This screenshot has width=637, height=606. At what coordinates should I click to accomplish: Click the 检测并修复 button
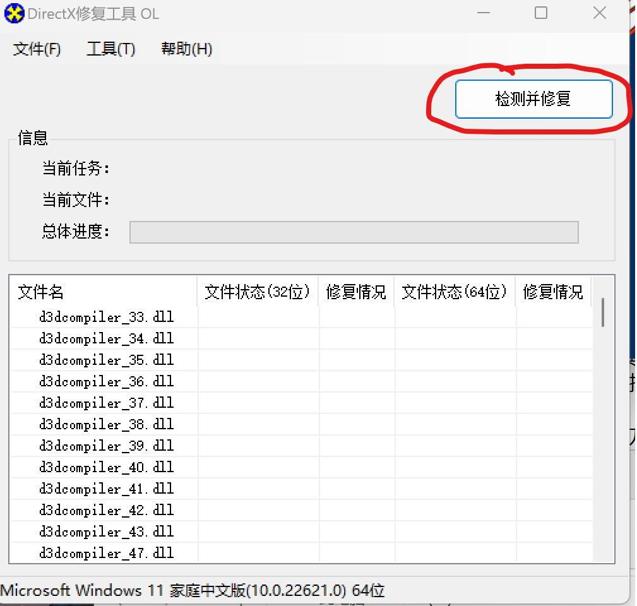[x=534, y=99]
